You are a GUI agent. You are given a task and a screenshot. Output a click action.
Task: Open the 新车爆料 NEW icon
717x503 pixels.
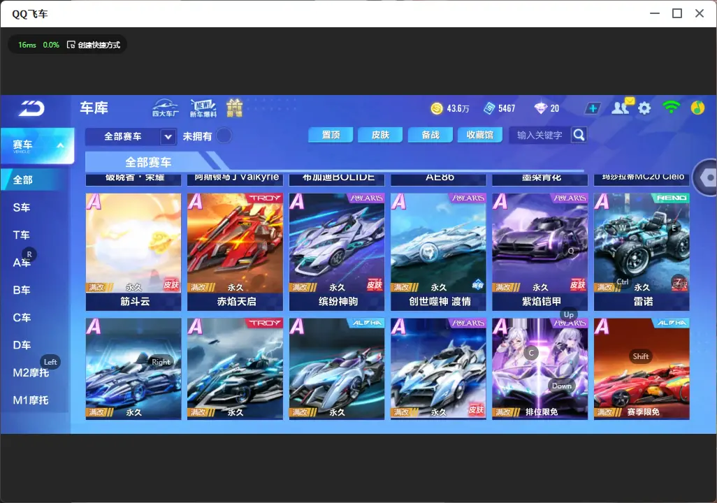[203, 108]
